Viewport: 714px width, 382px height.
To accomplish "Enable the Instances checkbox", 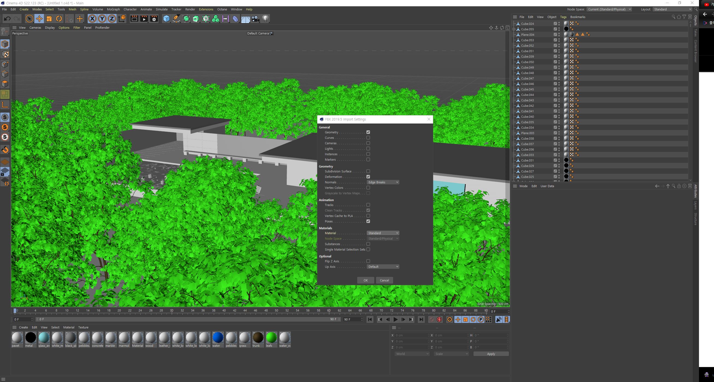I will point(368,154).
